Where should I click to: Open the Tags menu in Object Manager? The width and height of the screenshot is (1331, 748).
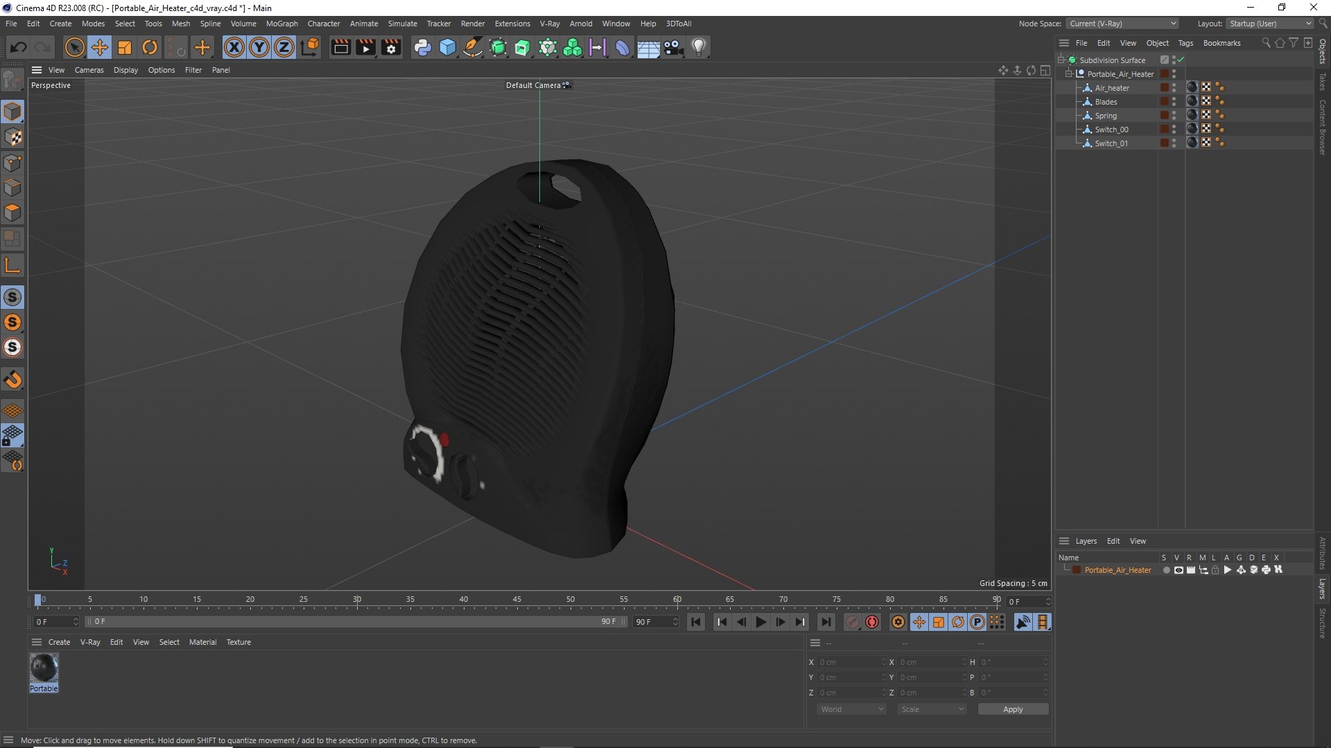pyautogui.click(x=1185, y=43)
